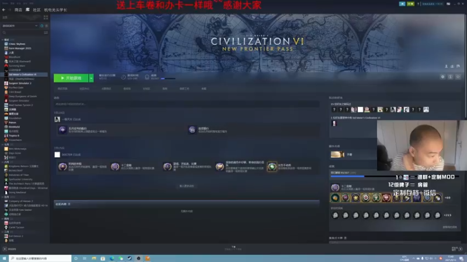Select Company of Heroes 2

[20, 201]
